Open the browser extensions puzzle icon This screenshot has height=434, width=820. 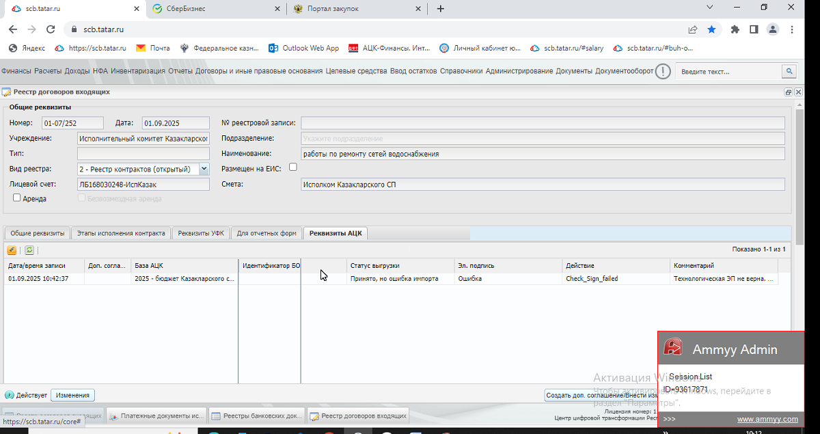735,29
